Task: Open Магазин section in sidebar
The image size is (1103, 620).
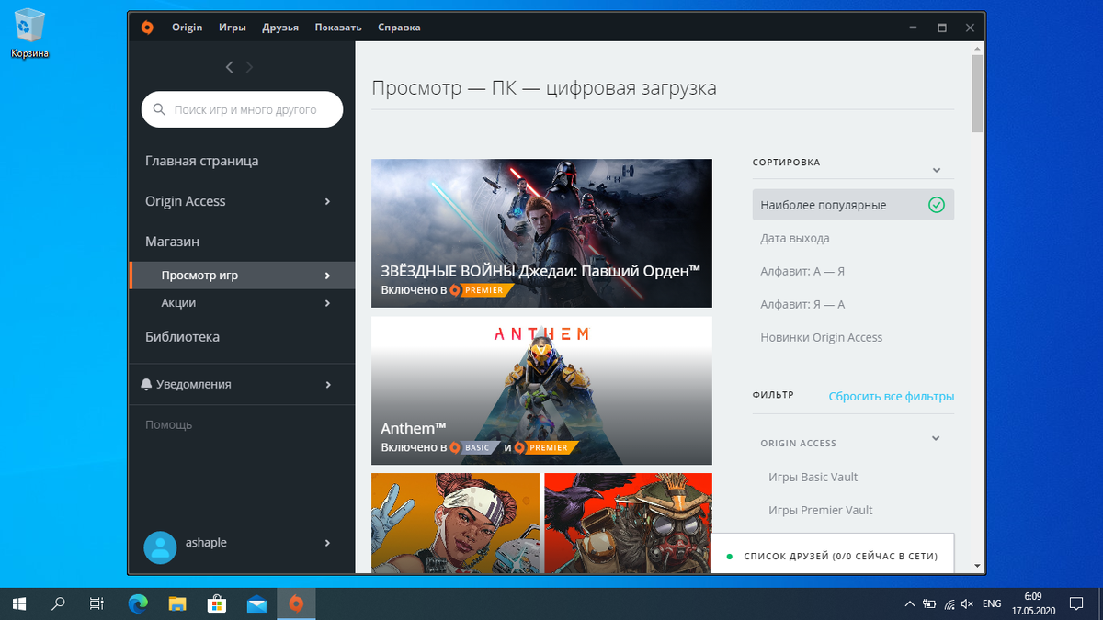Action: (x=172, y=242)
